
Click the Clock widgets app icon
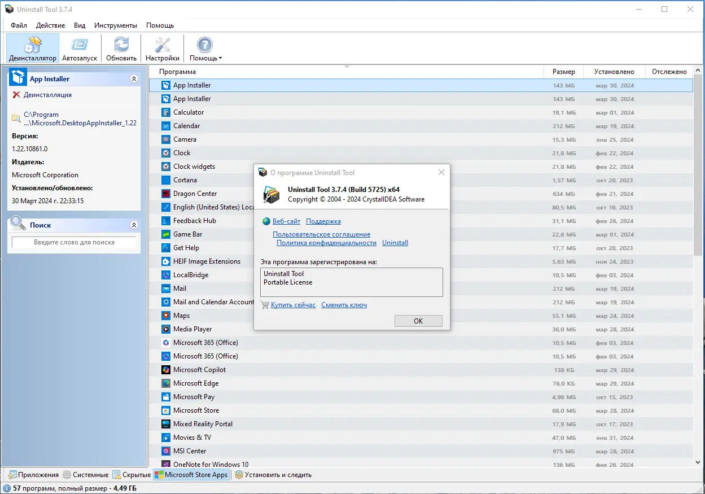[x=165, y=167]
